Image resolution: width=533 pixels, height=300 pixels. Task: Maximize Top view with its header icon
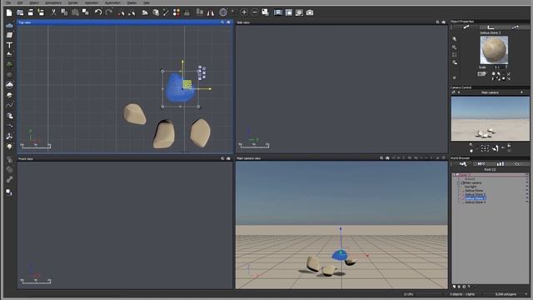[228, 22]
